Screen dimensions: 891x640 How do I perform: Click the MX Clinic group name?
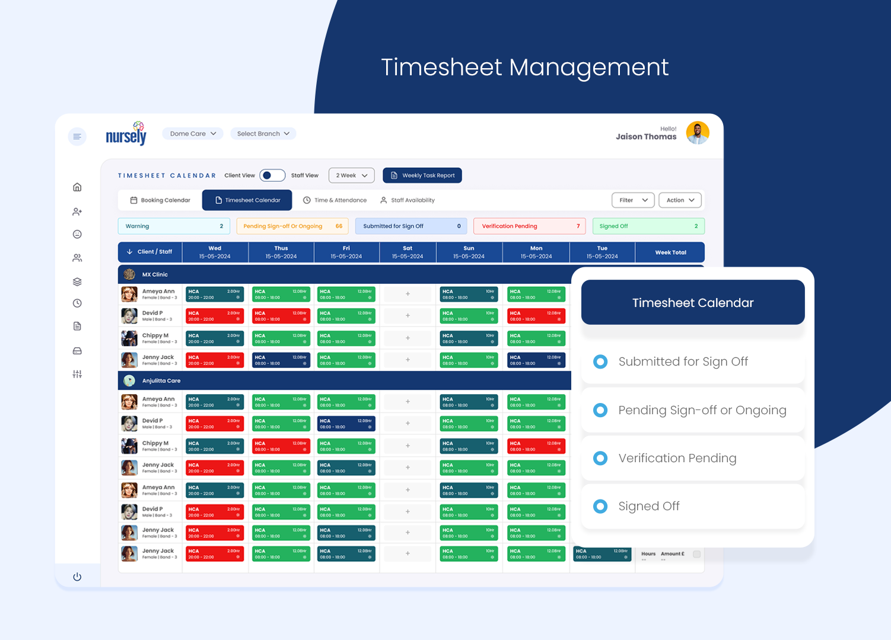pyautogui.click(x=155, y=275)
